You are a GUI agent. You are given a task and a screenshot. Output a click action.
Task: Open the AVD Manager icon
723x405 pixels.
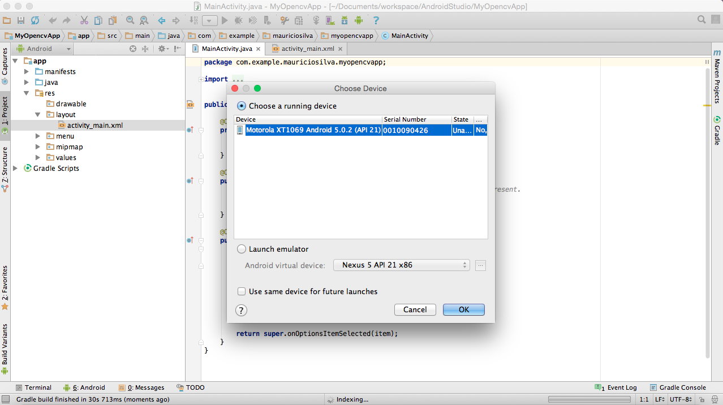point(330,20)
